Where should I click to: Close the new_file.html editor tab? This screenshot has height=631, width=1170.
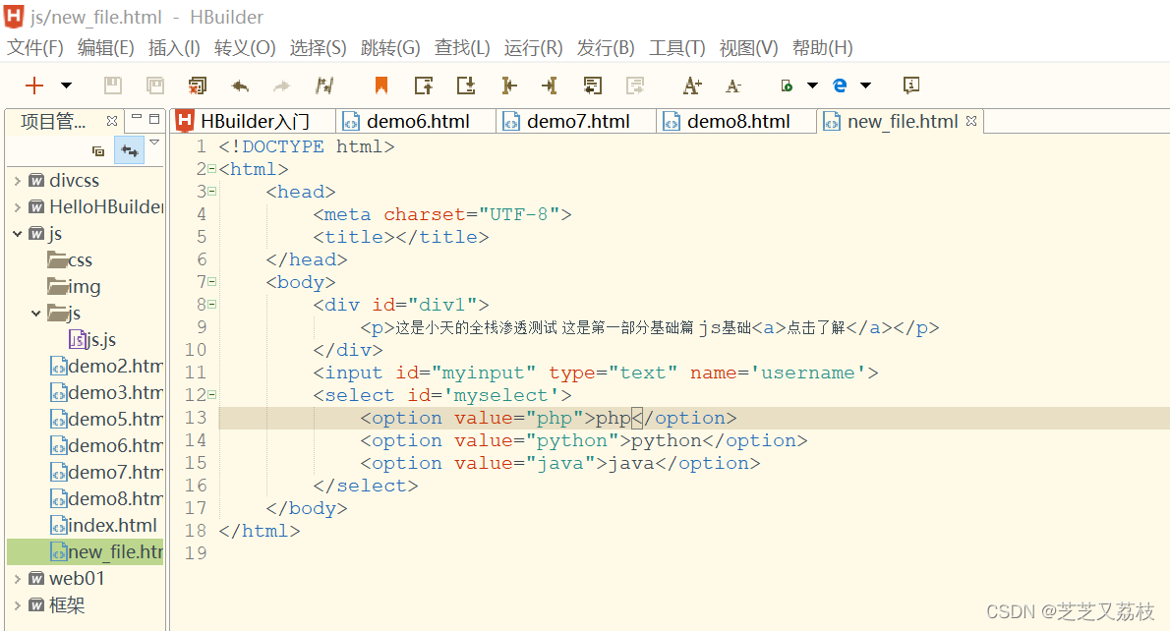(x=971, y=120)
